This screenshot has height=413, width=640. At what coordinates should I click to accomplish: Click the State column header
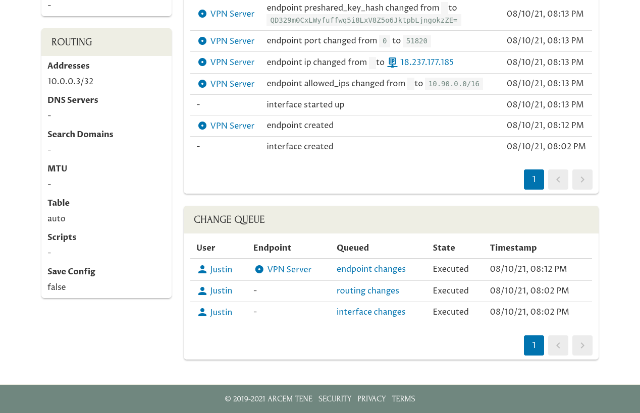pyautogui.click(x=444, y=248)
